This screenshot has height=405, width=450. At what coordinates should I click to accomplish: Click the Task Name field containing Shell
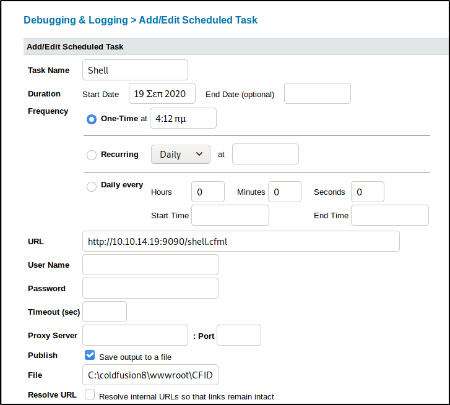(135, 70)
